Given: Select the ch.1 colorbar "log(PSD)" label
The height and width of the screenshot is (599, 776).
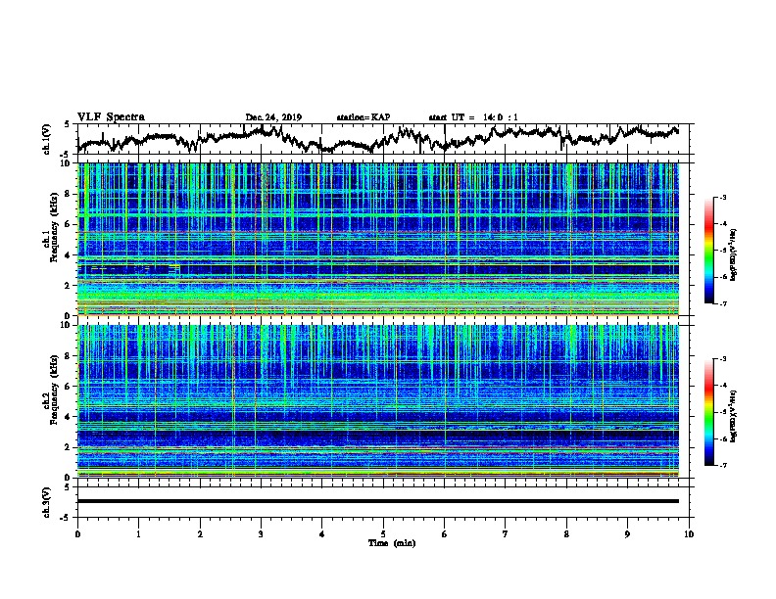Looking at the screenshot, I should click(734, 254).
